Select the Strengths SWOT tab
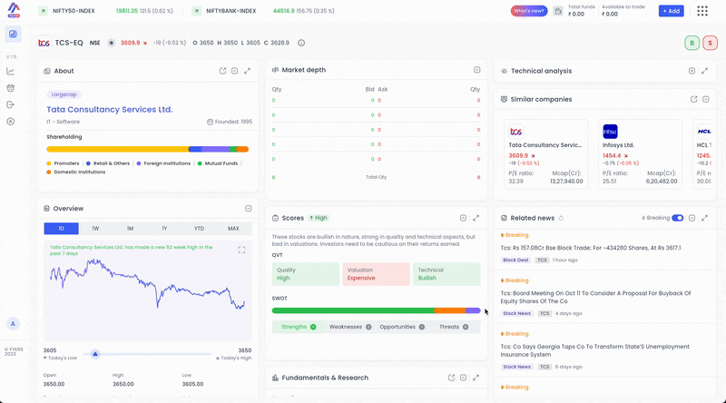Viewport: 726px width, 403px height. coord(299,327)
